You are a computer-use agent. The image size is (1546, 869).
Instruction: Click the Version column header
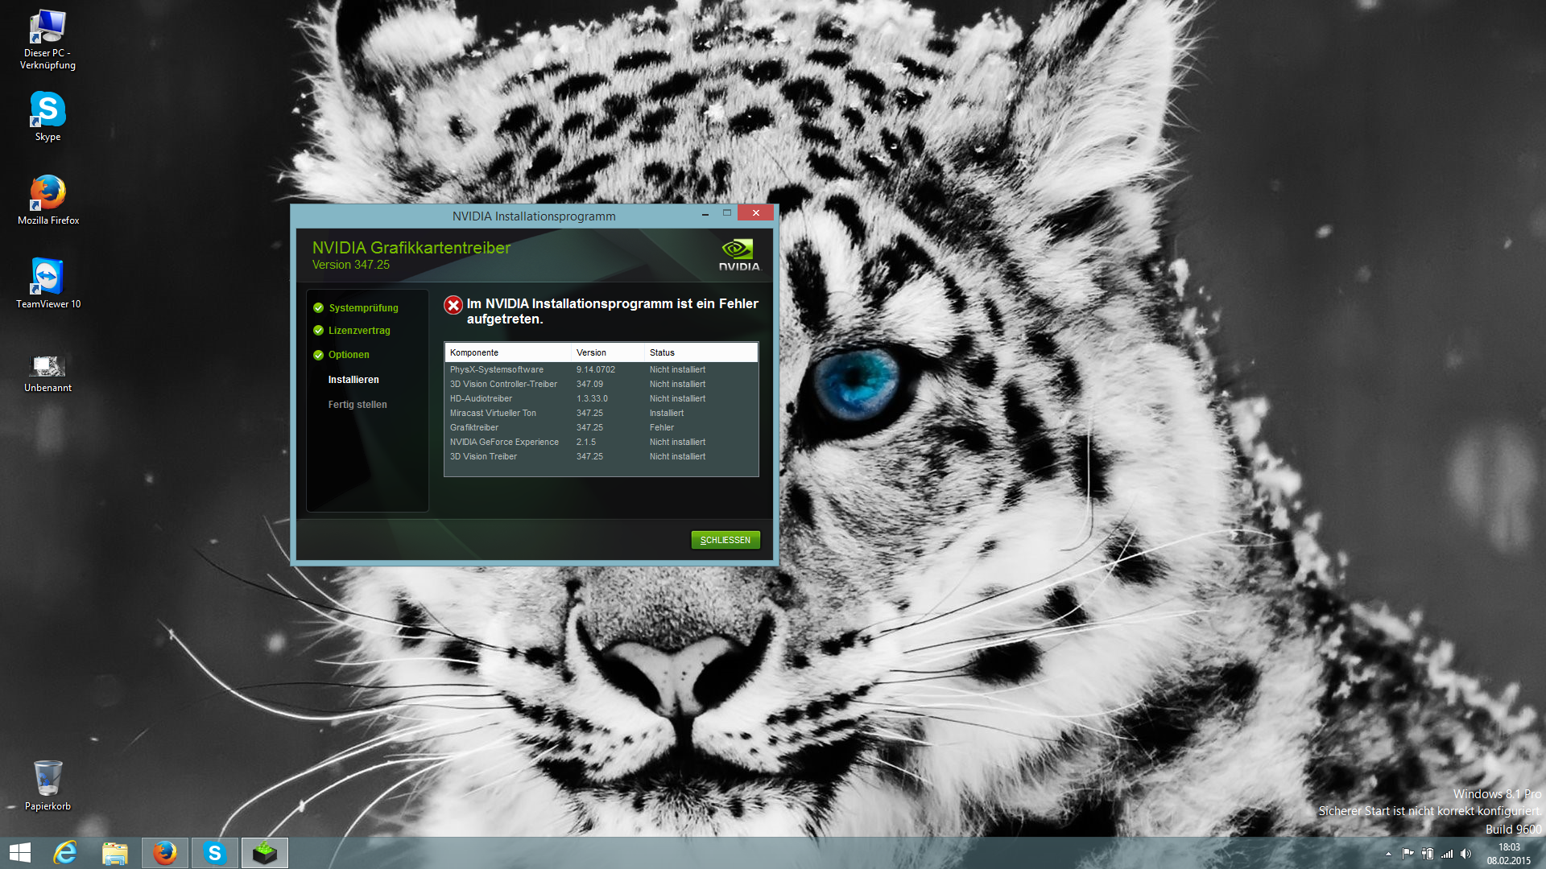click(608, 352)
